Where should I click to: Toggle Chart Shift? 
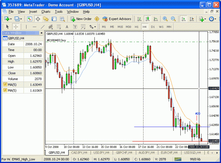pos(192,19)
